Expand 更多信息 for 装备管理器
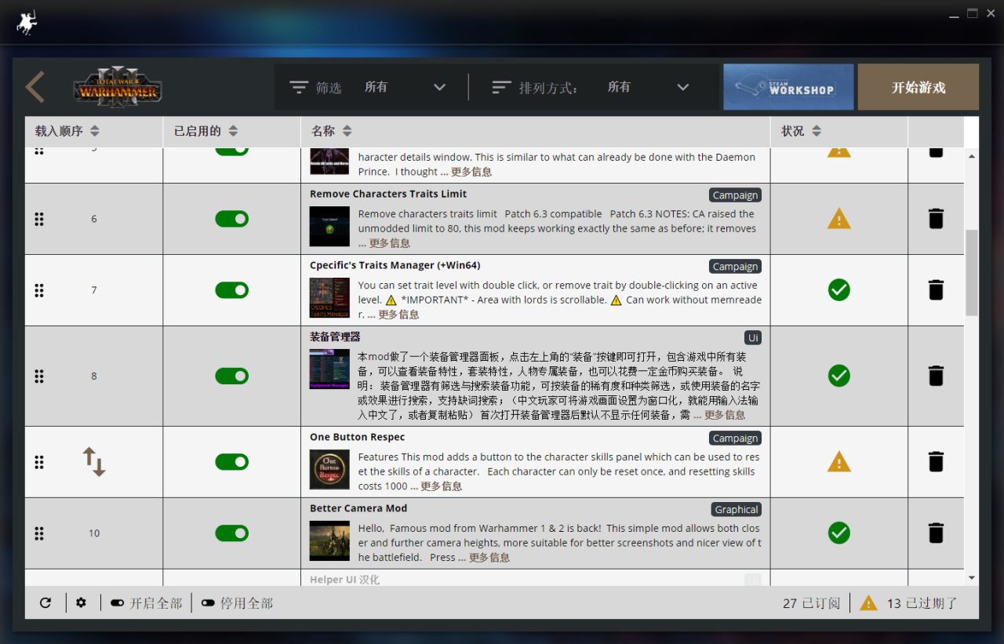This screenshot has height=644, width=1004. click(x=725, y=415)
